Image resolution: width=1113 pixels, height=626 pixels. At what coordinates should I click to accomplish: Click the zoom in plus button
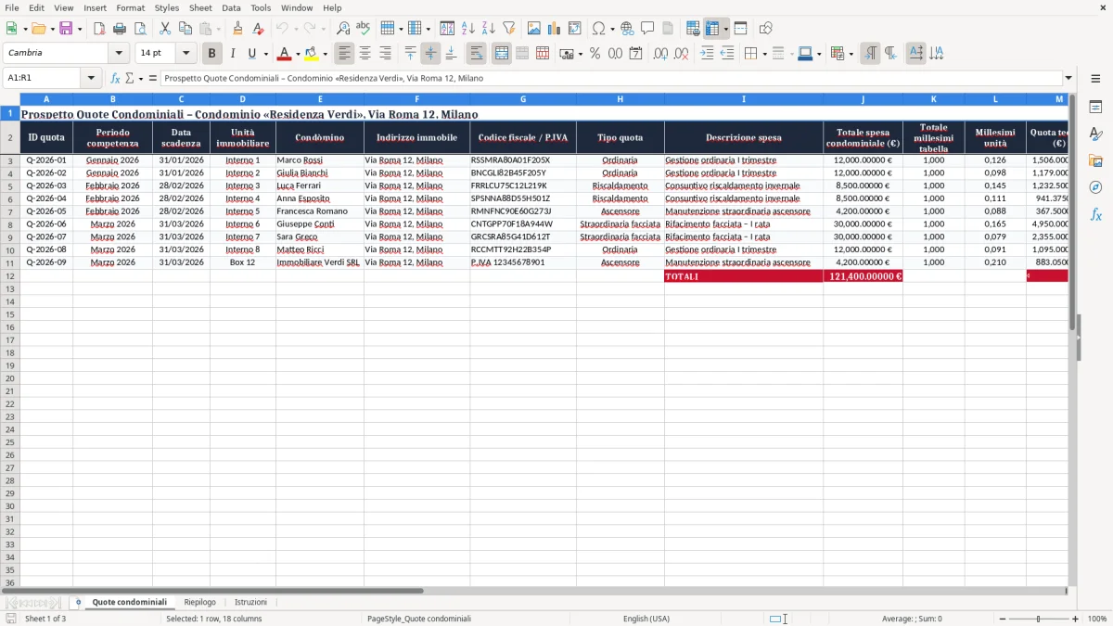click(x=1076, y=619)
